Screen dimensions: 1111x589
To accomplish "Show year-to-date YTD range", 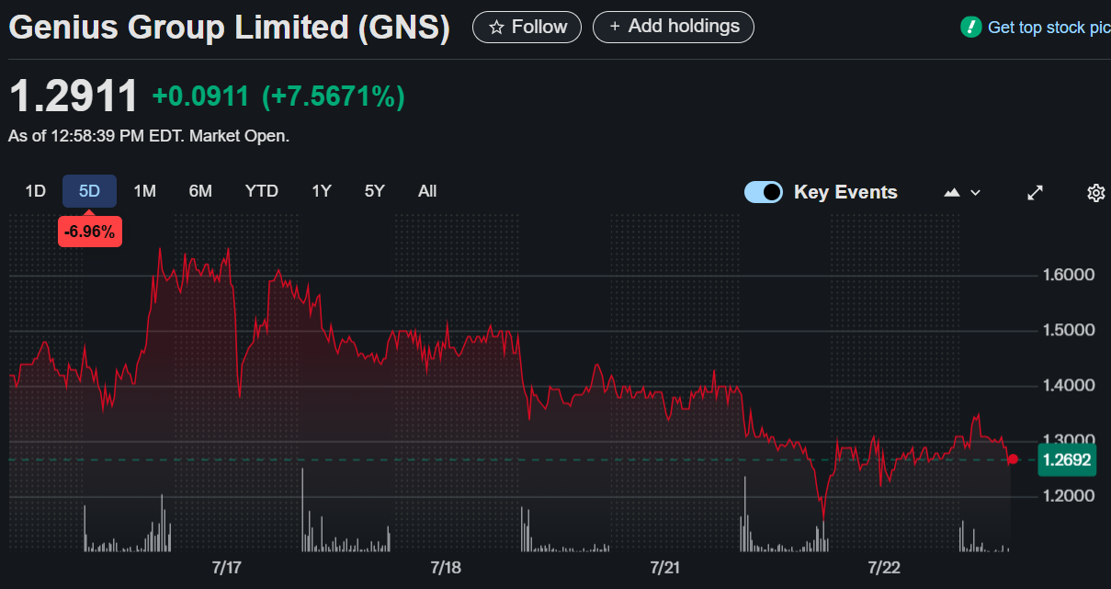I will click(262, 191).
